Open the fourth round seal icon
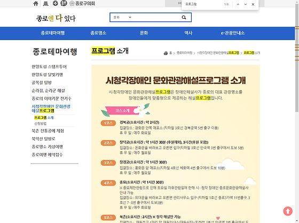Viewport: 299px width, 223px height. click(64, 3)
